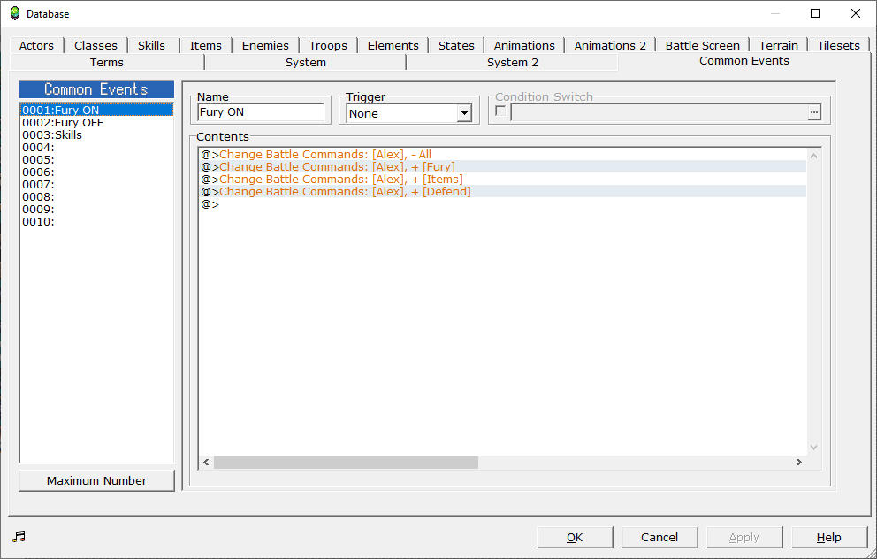
Task: Select the empty last command line
Action: pos(503,204)
